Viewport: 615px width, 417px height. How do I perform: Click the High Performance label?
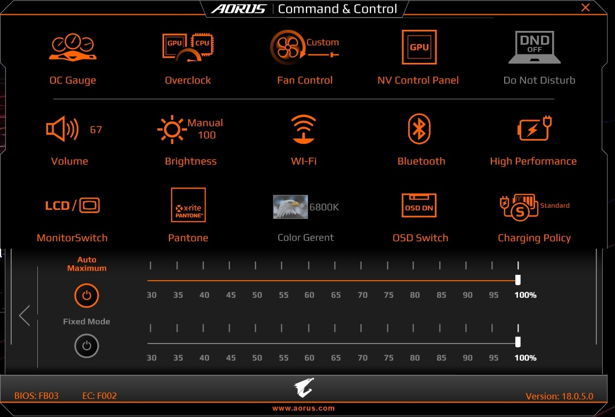(533, 161)
